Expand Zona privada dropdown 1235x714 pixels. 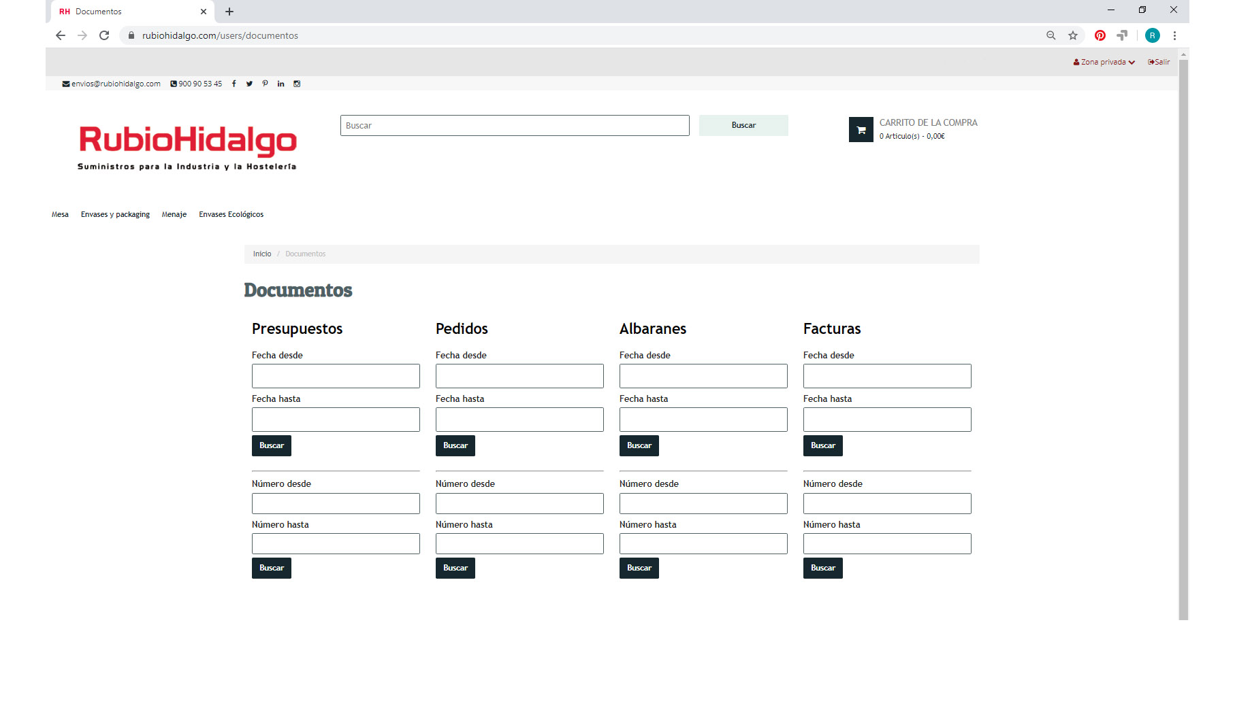pyautogui.click(x=1104, y=62)
